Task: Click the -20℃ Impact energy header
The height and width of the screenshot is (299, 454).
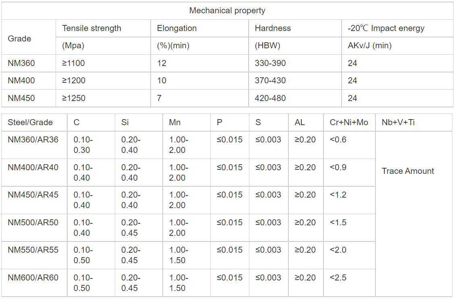Action: pos(386,29)
